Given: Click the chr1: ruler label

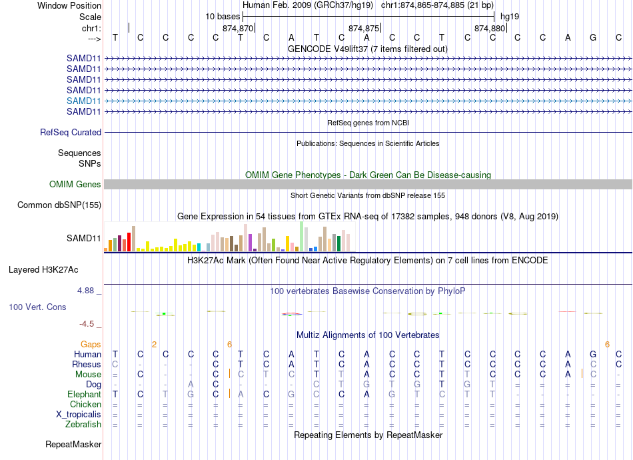Looking at the screenshot, I should point(92,28).
